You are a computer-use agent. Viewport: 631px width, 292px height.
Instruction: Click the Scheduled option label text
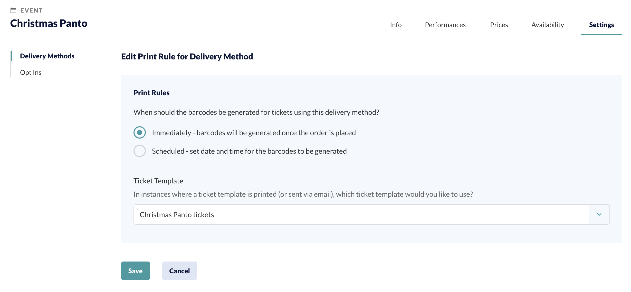pyautogui.click(x=249, y=151)
